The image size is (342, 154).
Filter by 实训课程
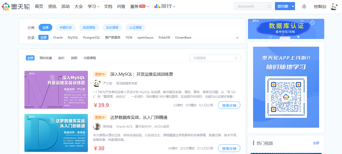coord(112,27)
